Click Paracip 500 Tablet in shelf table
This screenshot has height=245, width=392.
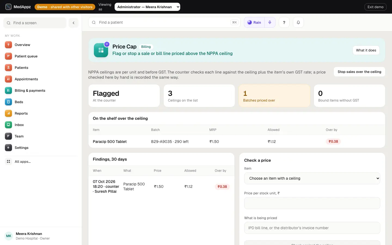pos(110,142)
